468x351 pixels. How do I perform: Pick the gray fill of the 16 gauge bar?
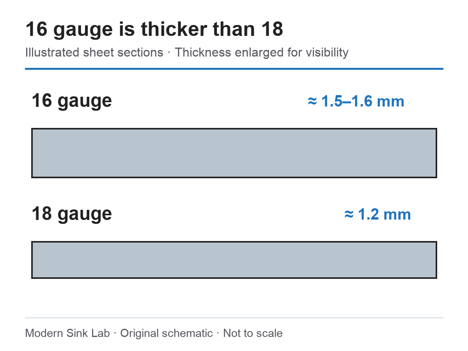tap(234, 153)
